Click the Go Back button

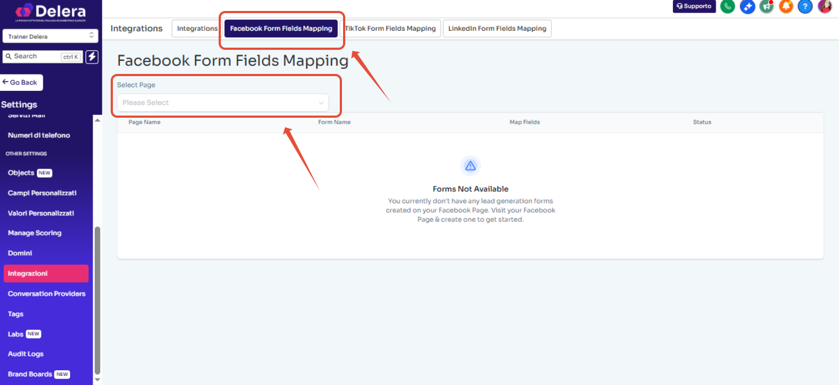(x=21, y=82)
